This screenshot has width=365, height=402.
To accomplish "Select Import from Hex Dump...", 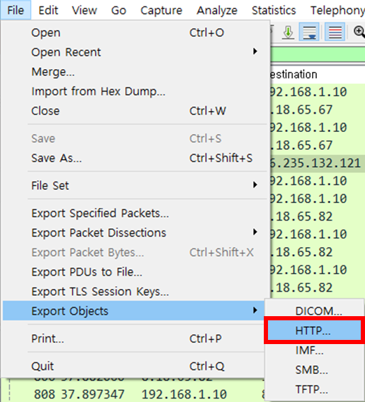I will 135,91.
